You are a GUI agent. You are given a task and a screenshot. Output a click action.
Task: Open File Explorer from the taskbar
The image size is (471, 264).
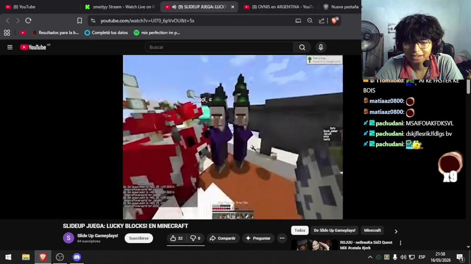pyautogui.click(x=26, y=257)
